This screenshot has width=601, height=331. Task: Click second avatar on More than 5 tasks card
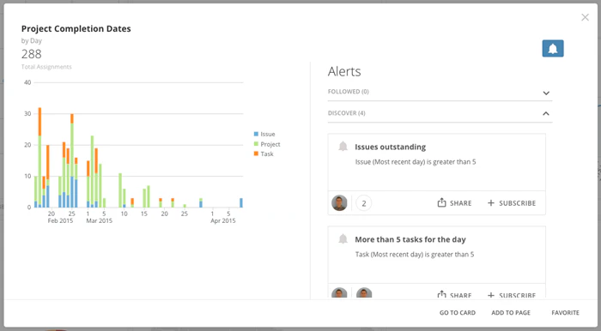pos(364,293)
